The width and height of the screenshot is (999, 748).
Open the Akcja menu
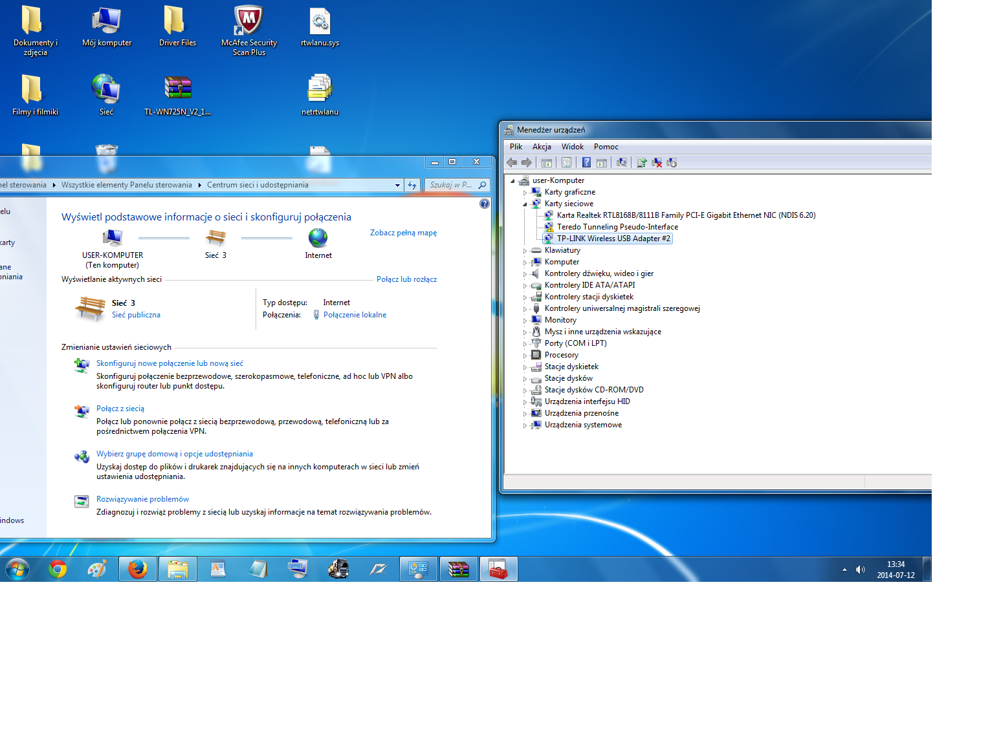[x=542, y=147]
